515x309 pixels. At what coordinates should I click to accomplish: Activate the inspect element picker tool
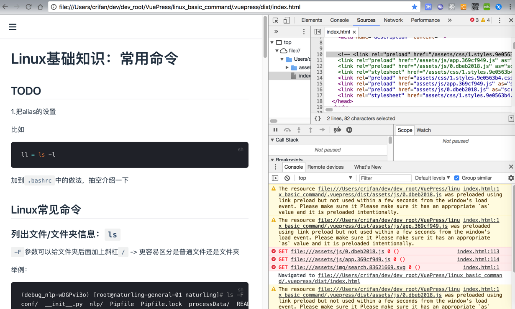point(275,20)
